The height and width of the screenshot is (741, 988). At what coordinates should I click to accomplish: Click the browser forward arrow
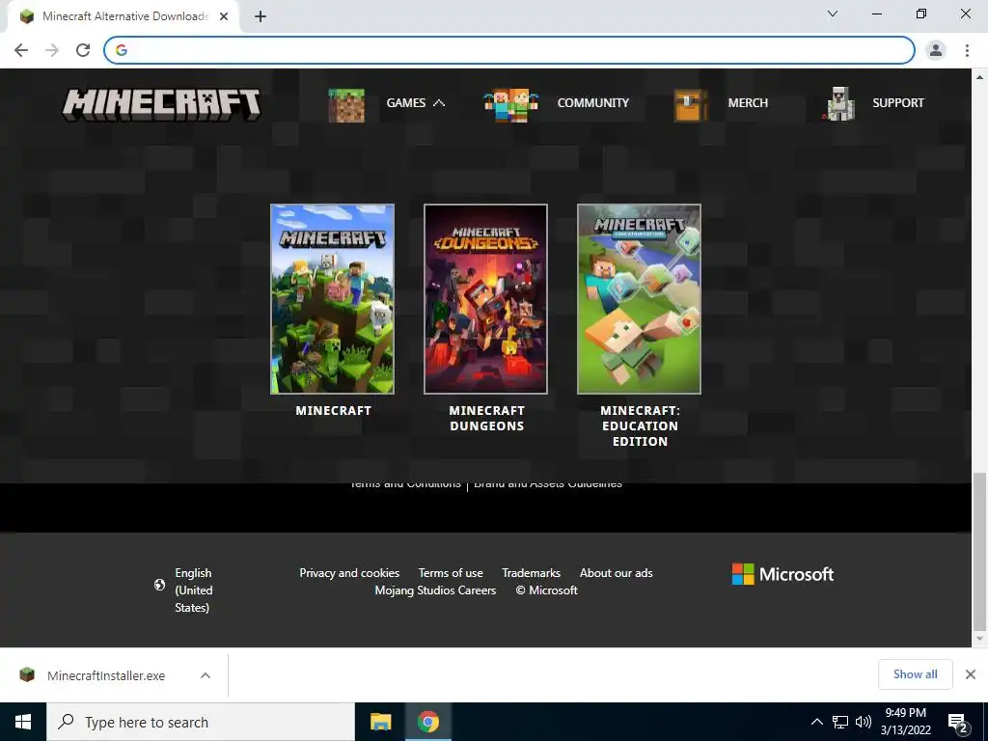(x=52, y=50)
